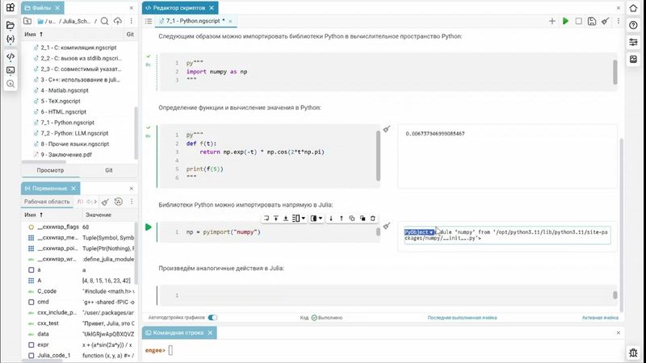Duplicate the cell with duplicate icon
The image size is (646, 363).
point(363,218)
